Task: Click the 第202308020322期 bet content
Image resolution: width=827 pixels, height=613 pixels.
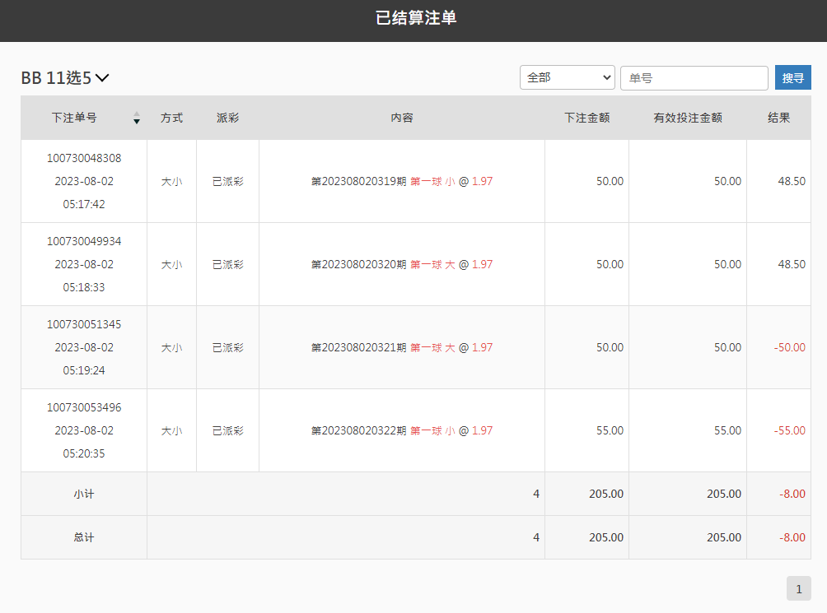Action: [x=401, y=430]
